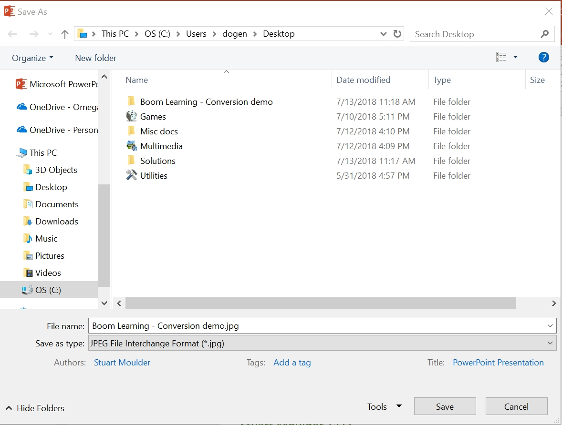Click the file list horizontal scrollbar thumb

click(321, 303)
